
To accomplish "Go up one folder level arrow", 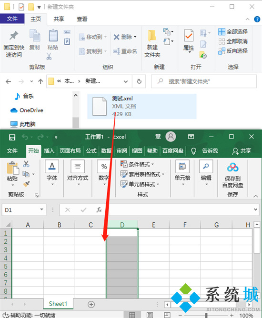I will click(x=40, y=81).
